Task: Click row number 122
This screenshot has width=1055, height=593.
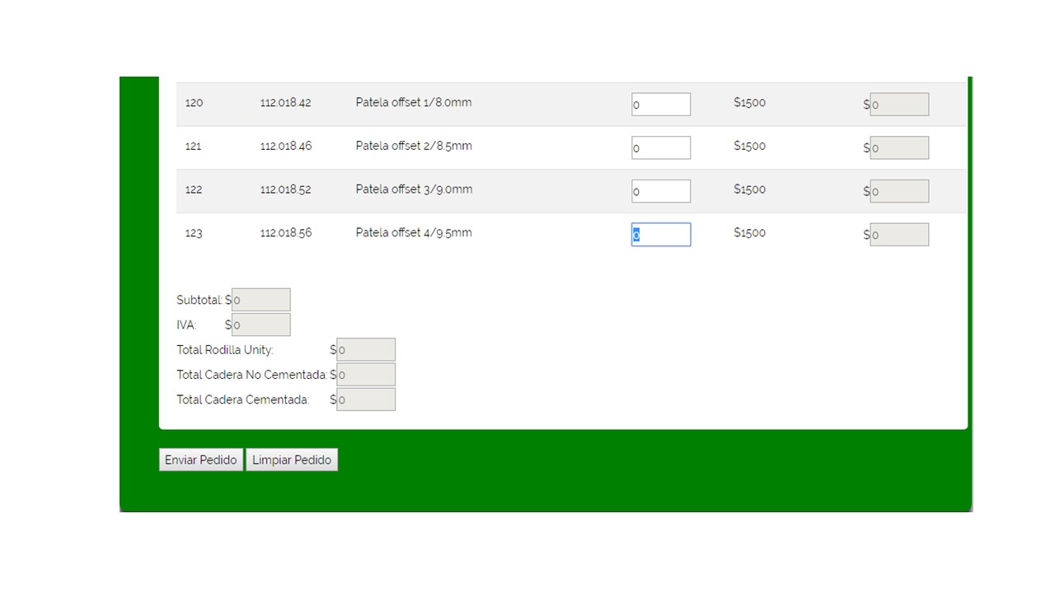Action: pyautogui.click(x=194, y=189)
